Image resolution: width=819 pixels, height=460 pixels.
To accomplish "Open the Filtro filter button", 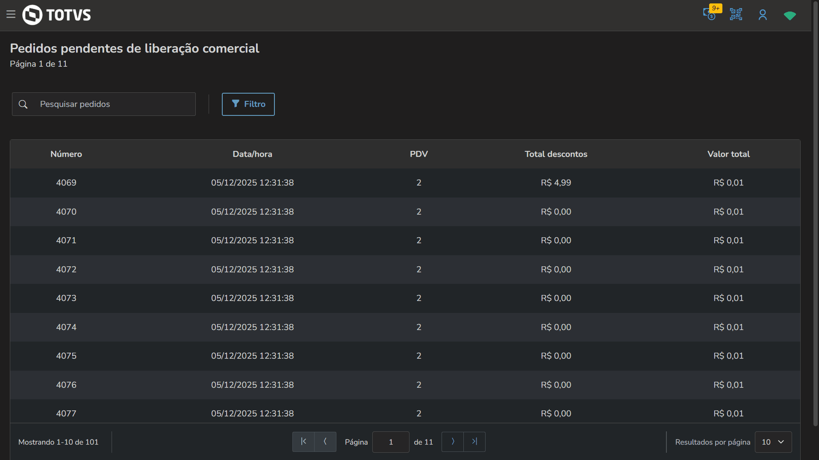I will click(x=248, y=104).
